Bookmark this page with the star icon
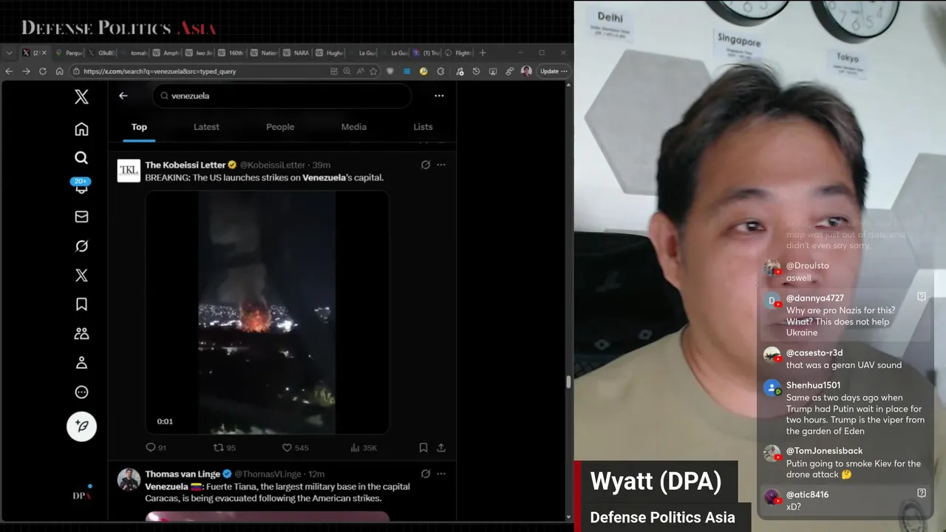 (373, 71)
